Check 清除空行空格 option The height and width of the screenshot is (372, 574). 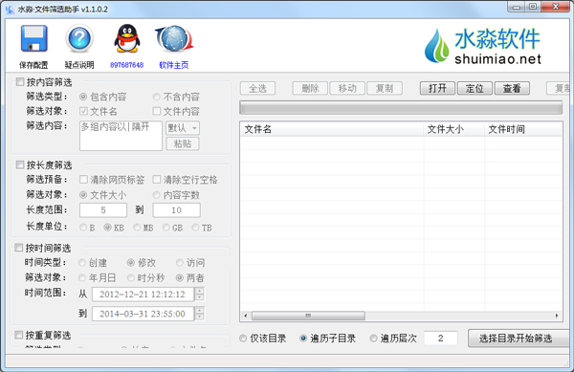(x=157, y=179)
